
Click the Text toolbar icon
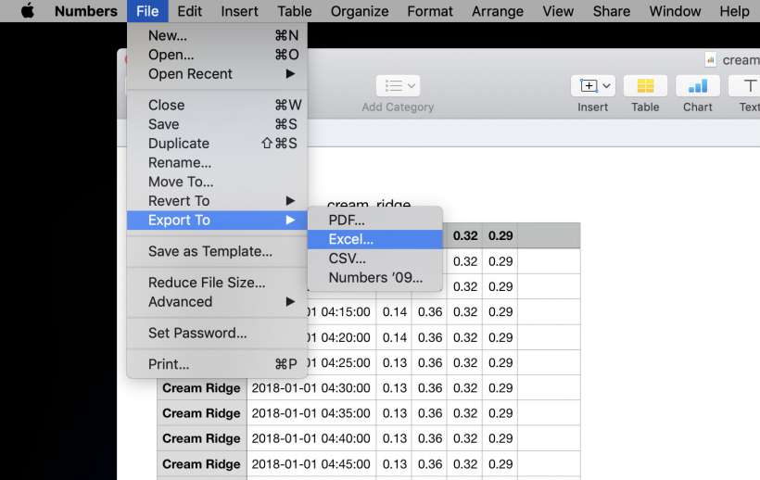click(x=747, y=86)
